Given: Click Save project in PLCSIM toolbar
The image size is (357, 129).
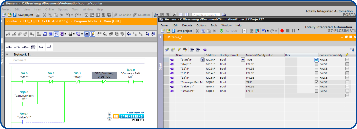Looking at the screenshot, I should pyautogui.click(x=181, y=31).
